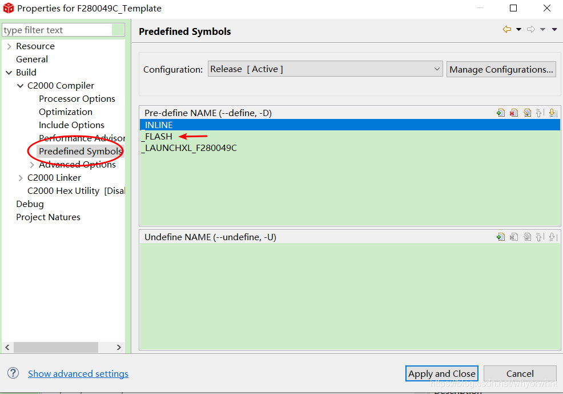Add a new pre-define NAME entry

coord(501,113)
